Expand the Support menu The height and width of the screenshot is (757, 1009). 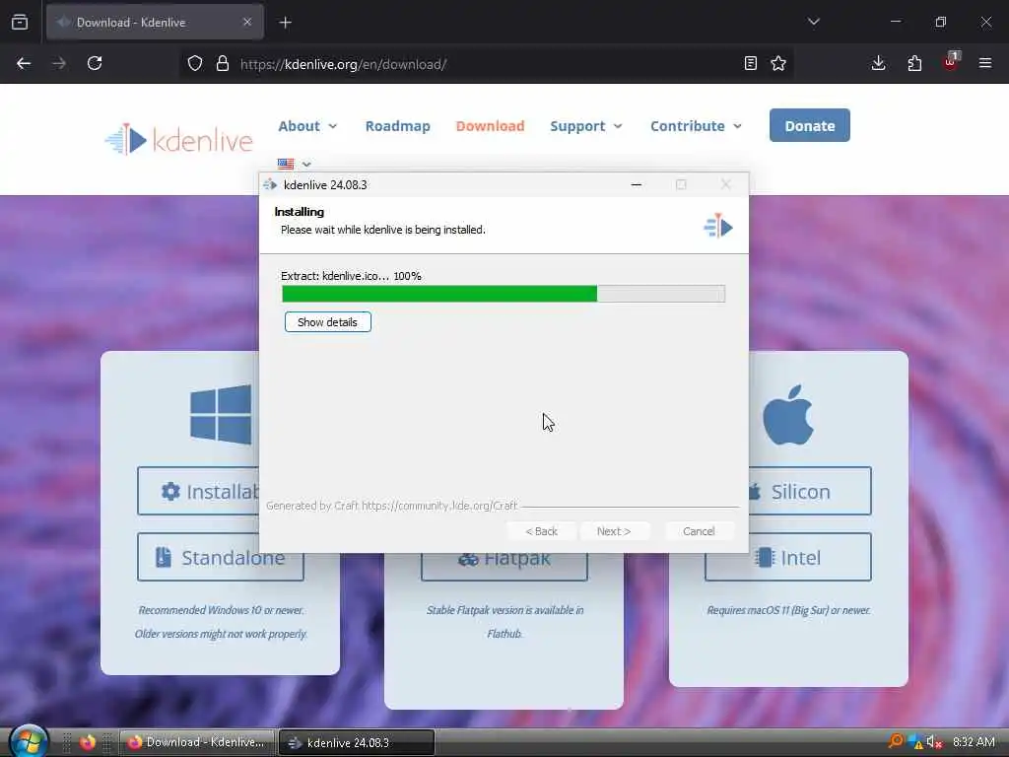pos(586,126)
